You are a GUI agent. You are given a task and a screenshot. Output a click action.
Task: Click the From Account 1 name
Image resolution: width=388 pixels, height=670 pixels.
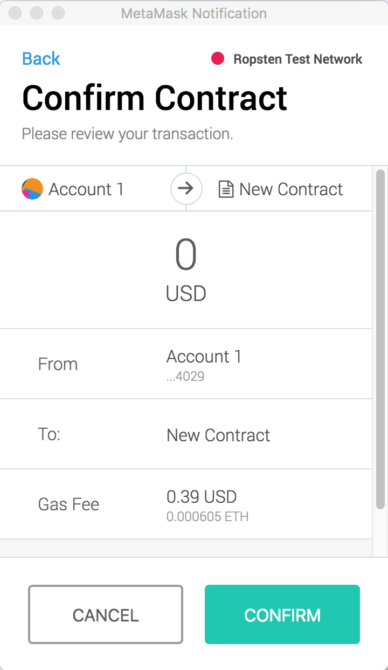click(204, 357)
